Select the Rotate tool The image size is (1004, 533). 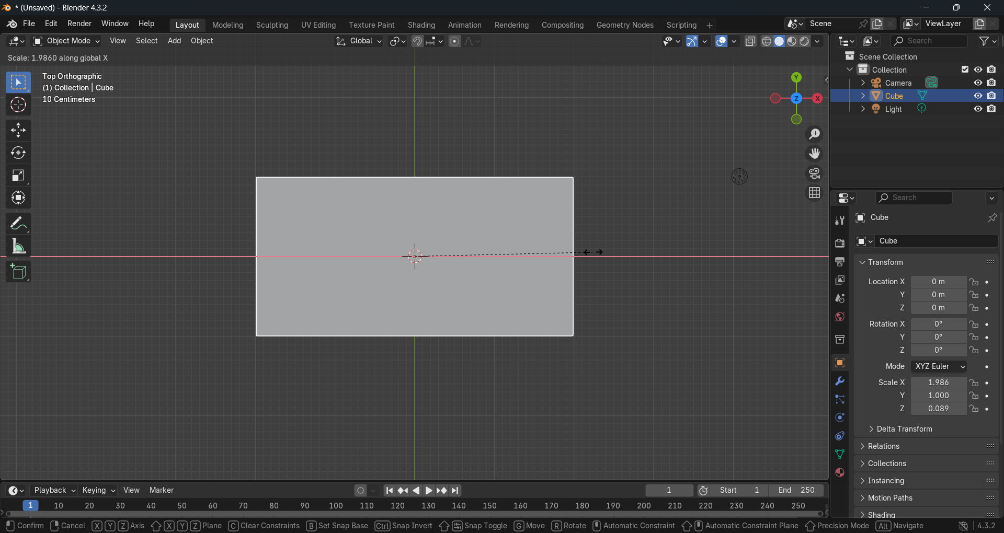click(18, 153)
